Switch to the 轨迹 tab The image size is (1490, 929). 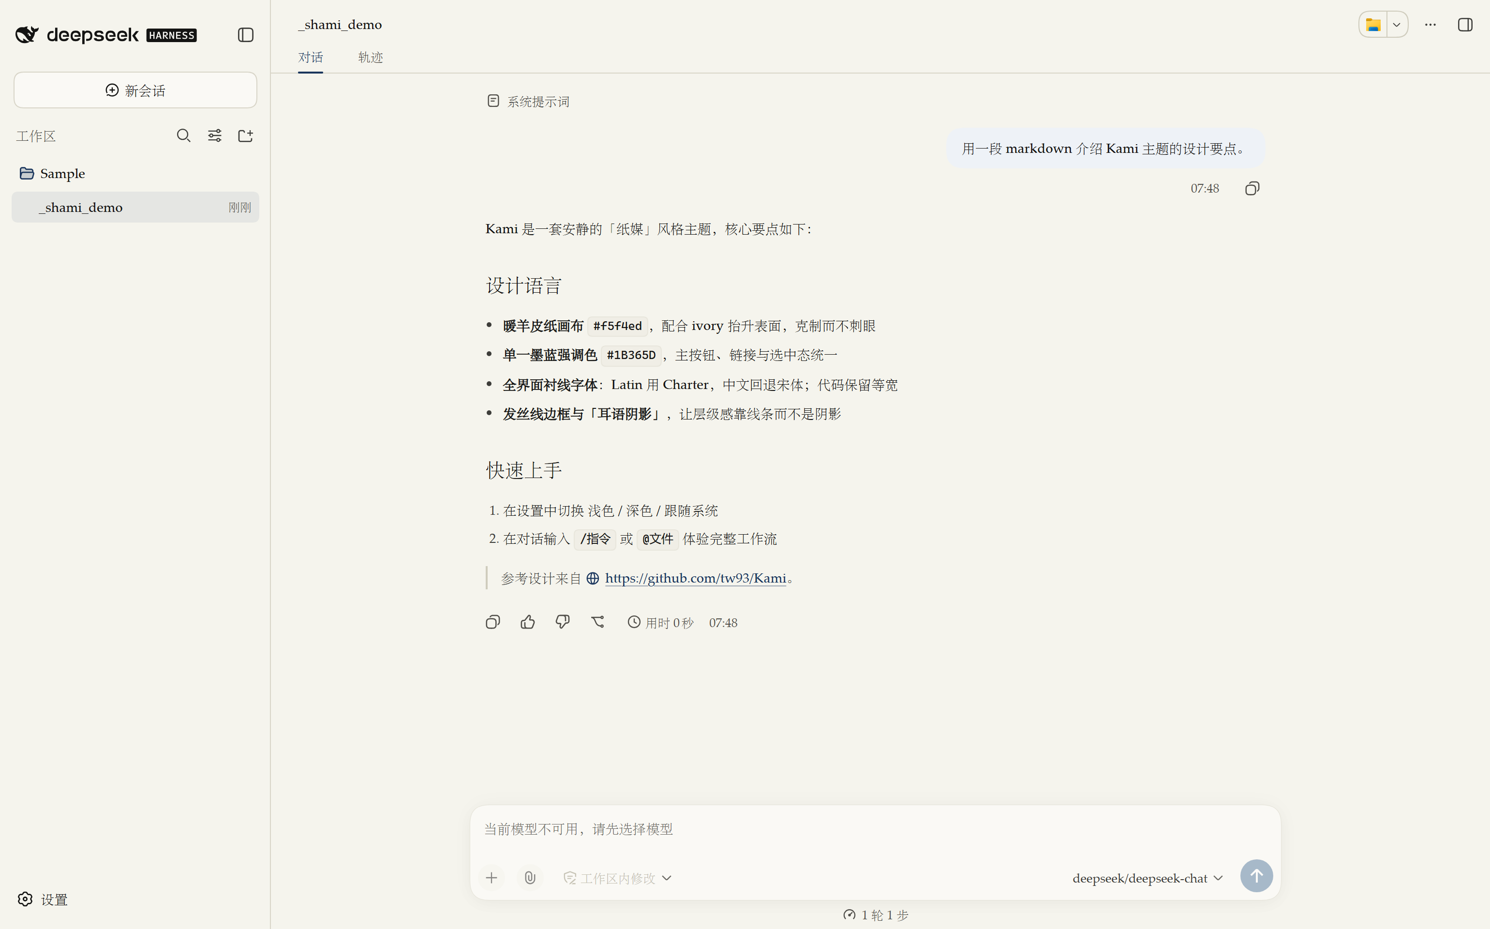371,57
